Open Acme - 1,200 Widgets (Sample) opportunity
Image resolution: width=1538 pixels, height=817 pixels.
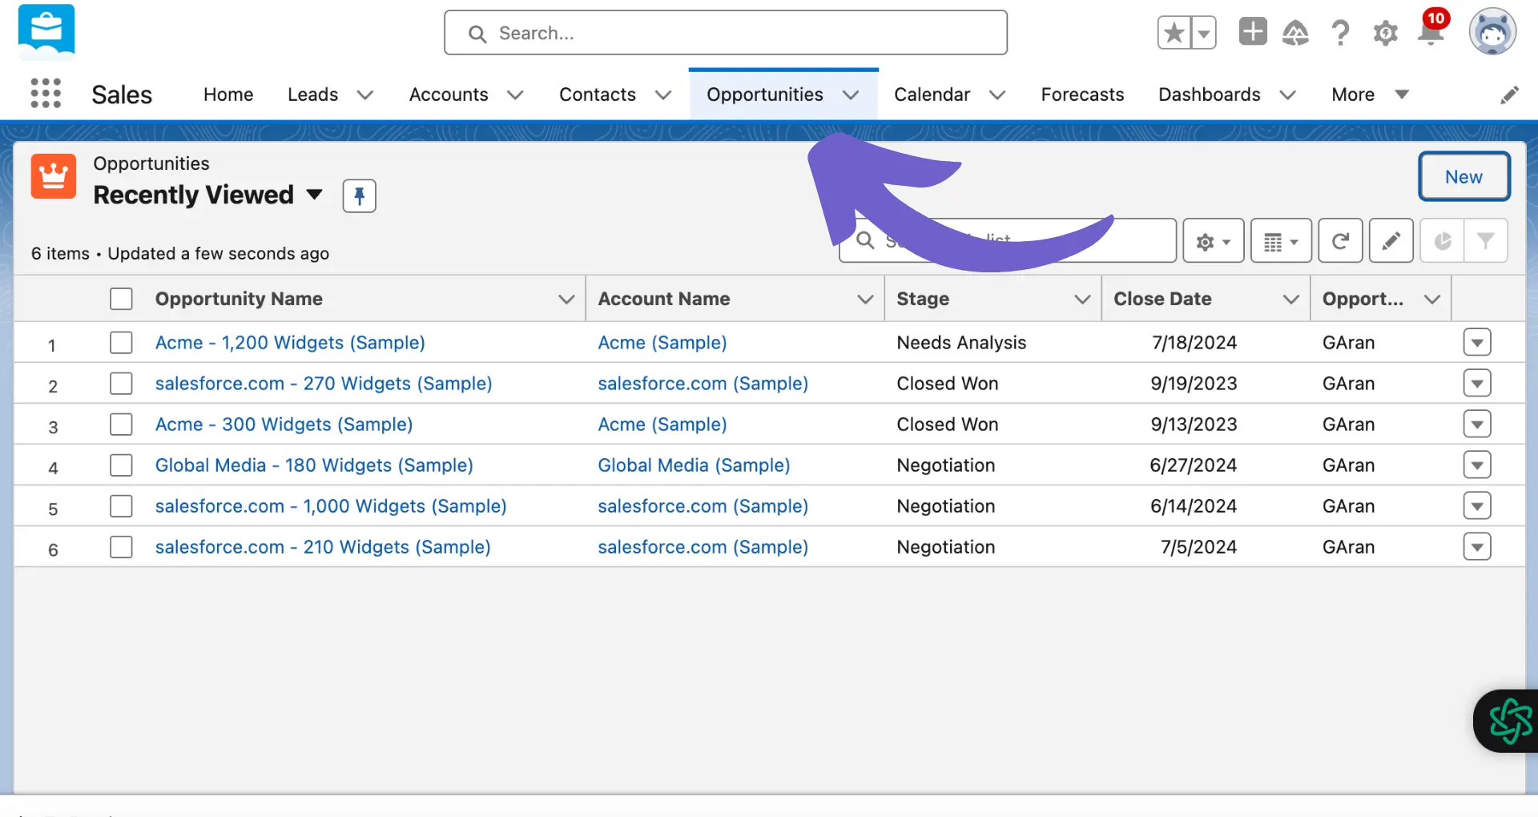tap(290, 343)
